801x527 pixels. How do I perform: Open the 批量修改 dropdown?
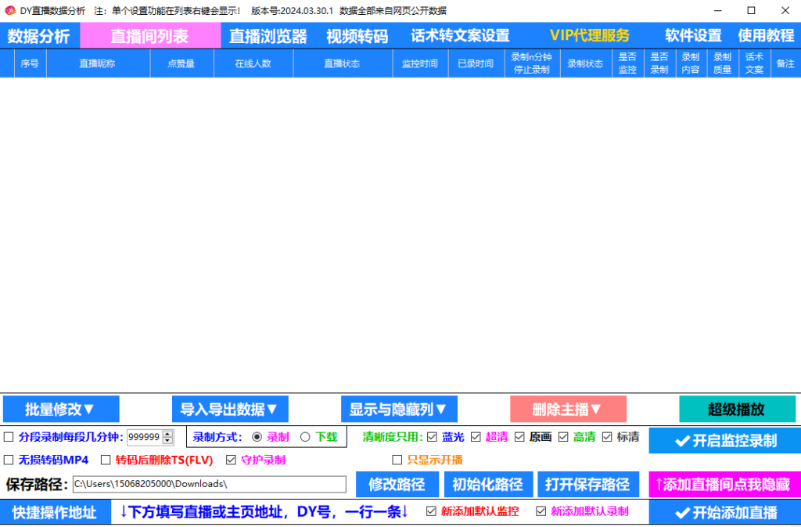[x=61, y=408]
